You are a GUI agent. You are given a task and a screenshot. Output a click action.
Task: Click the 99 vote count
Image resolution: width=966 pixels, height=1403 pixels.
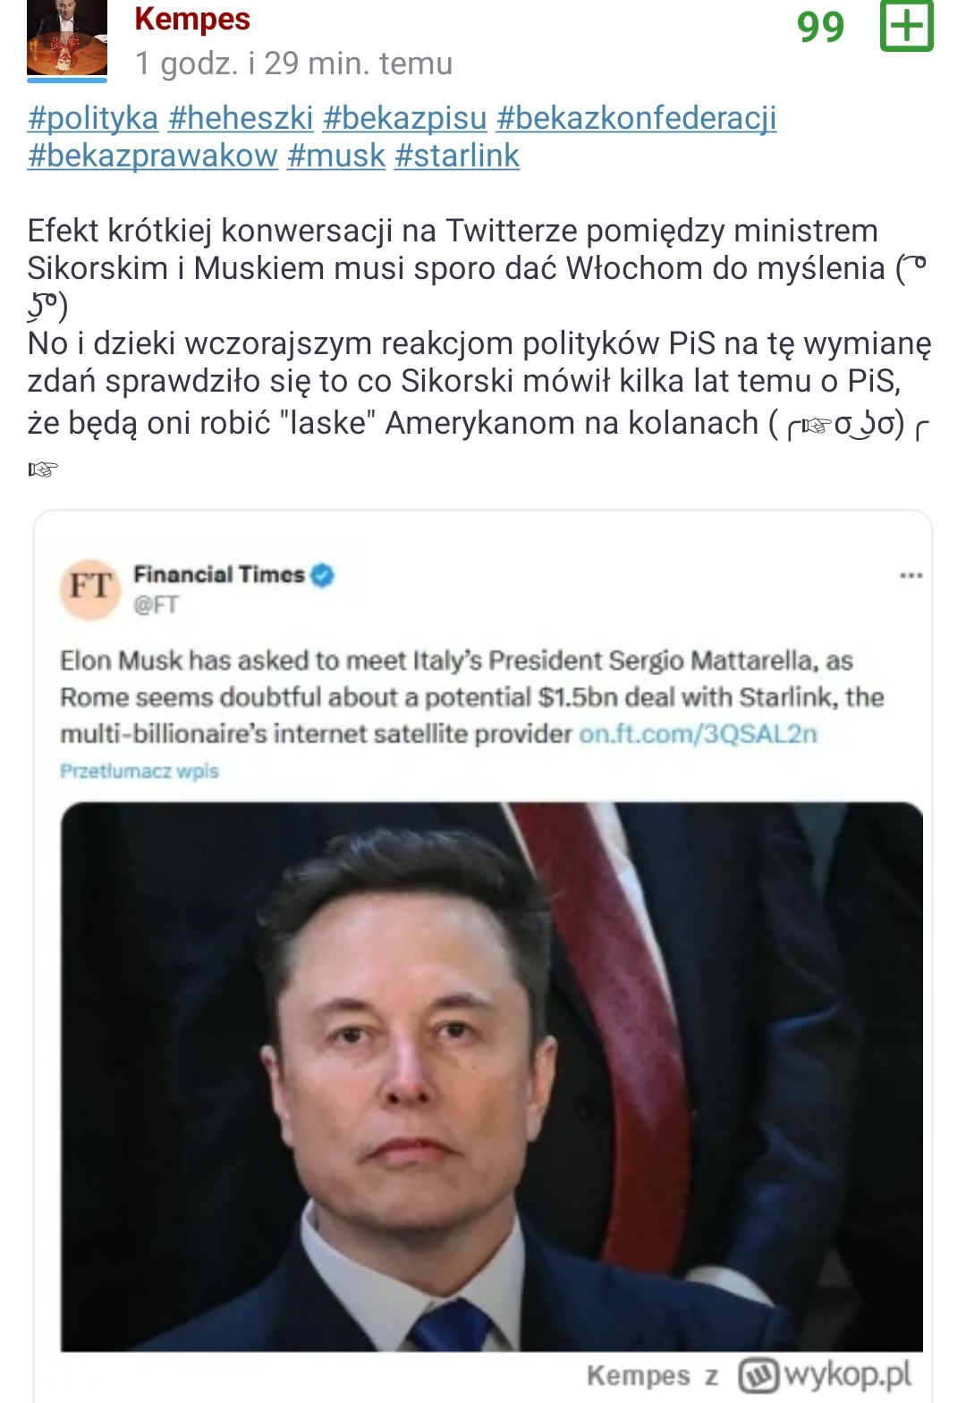820,27
